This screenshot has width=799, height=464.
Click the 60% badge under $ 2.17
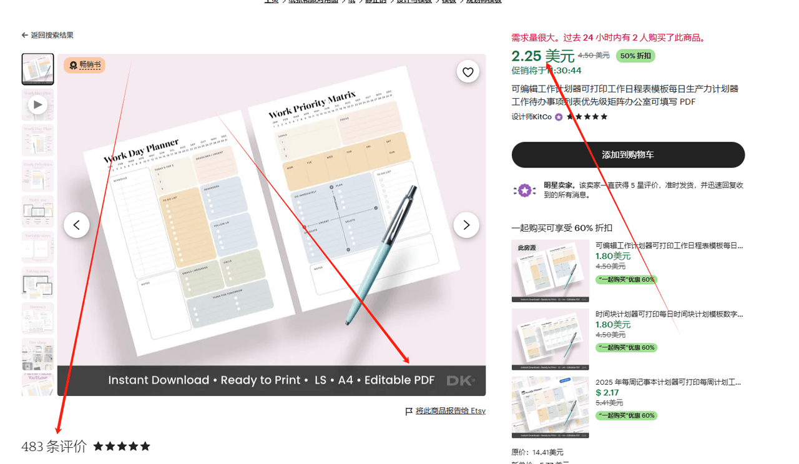tap(626, 415)
